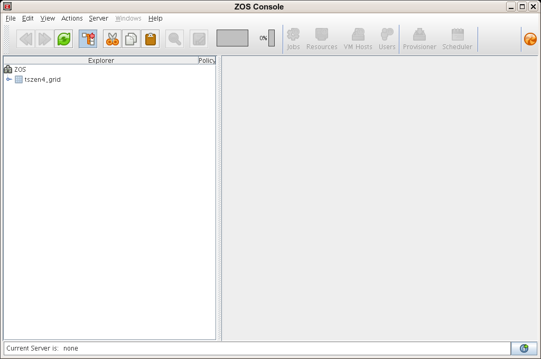
Task: Open the Scheduler view
Action: (457, 40)
